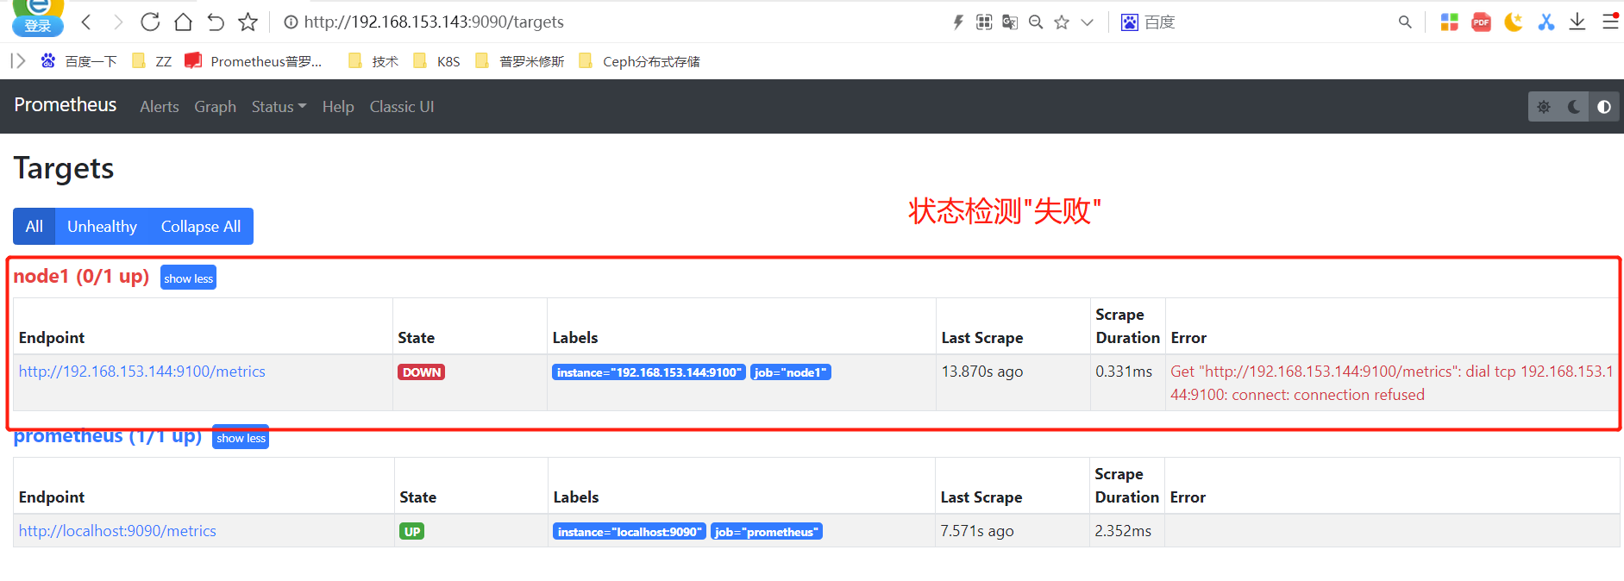Open the Alerts nav item

(160, 107)
